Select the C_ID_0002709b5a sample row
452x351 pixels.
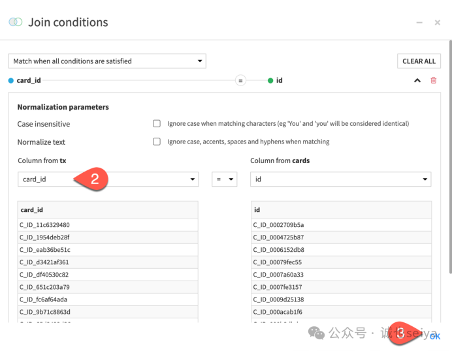pyautogui.click(x=341, y=225)
